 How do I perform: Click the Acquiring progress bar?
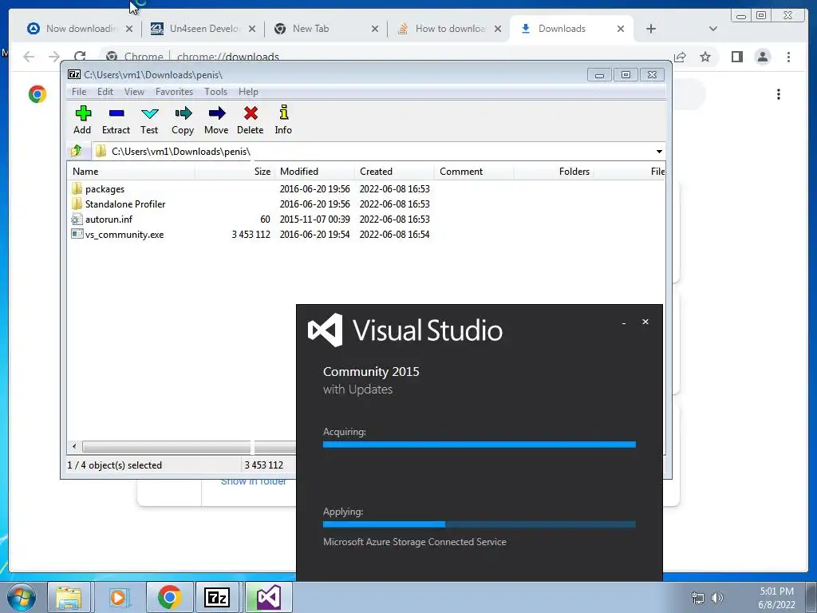tap(480, 445)
